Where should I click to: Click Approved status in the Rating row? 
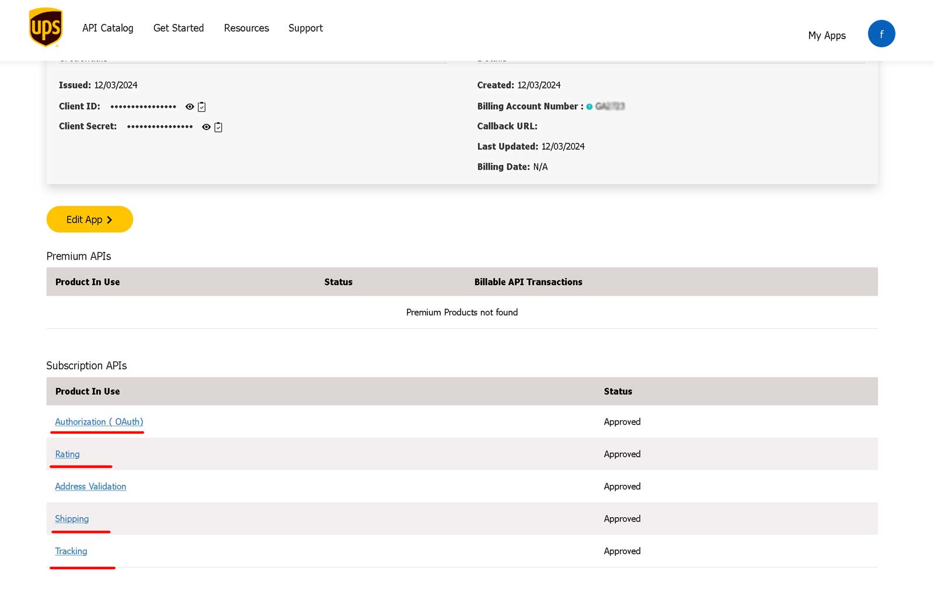[622, 454]
